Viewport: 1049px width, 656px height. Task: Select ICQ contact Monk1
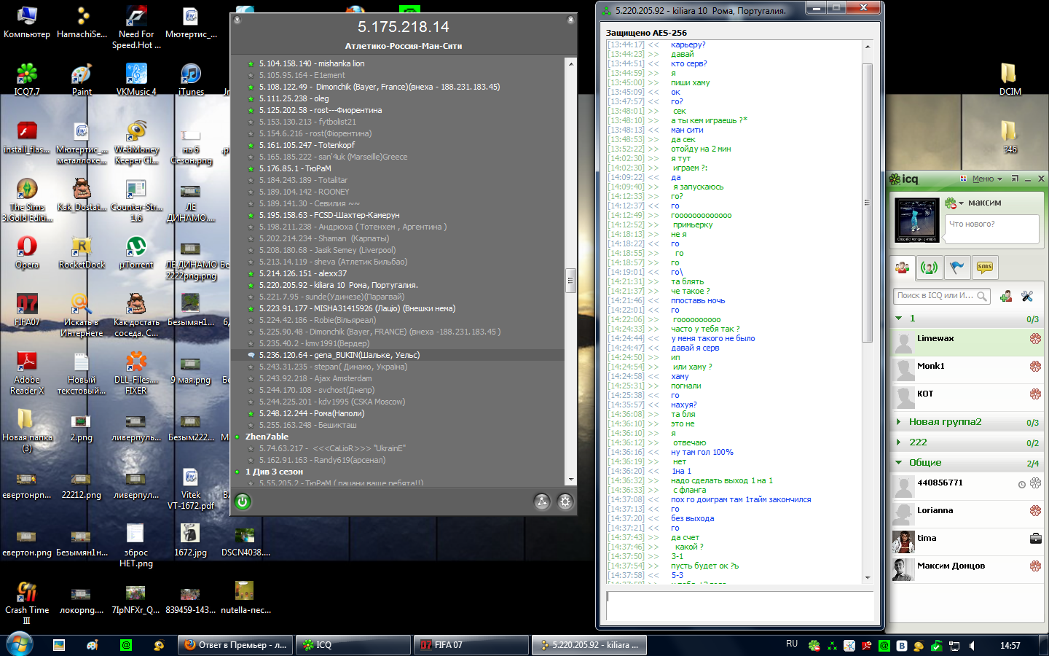coord(968,370)
